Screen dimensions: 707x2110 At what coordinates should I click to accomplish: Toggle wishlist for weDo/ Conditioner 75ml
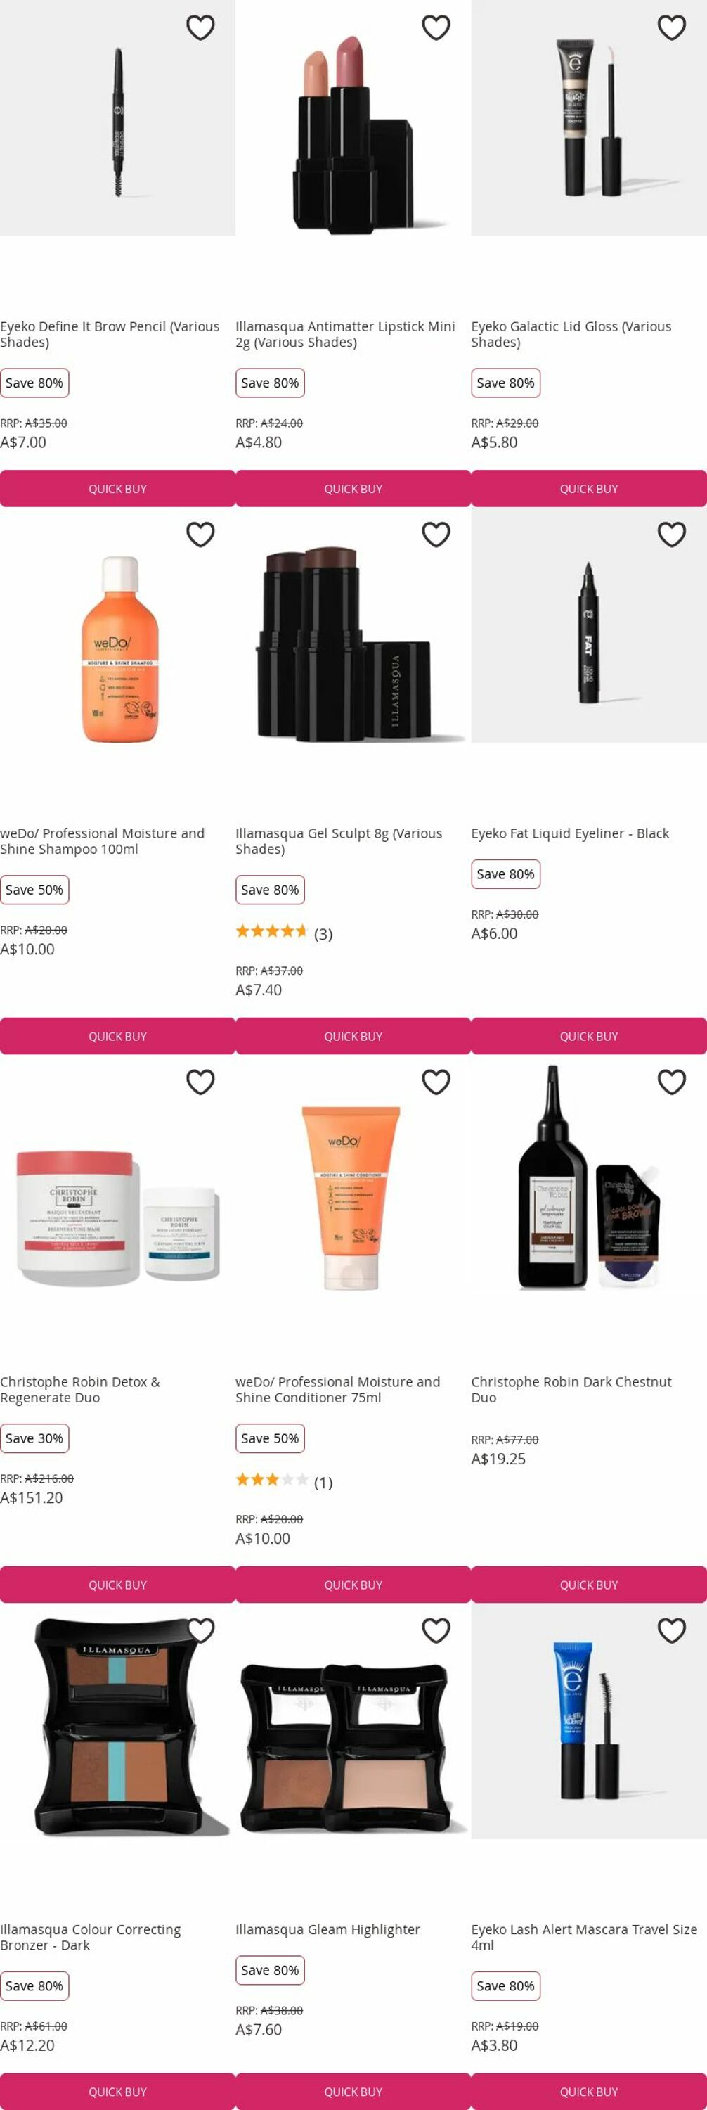click(x=436, y=1083)
